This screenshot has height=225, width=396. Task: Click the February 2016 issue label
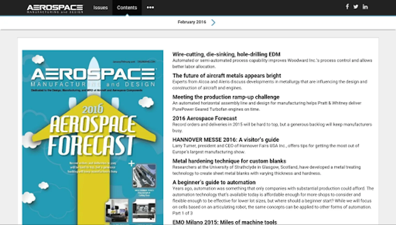192,22
